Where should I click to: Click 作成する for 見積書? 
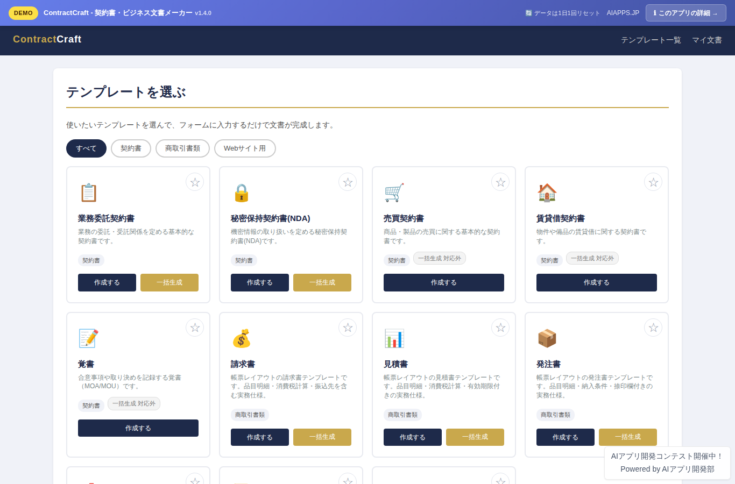(413, 437)
